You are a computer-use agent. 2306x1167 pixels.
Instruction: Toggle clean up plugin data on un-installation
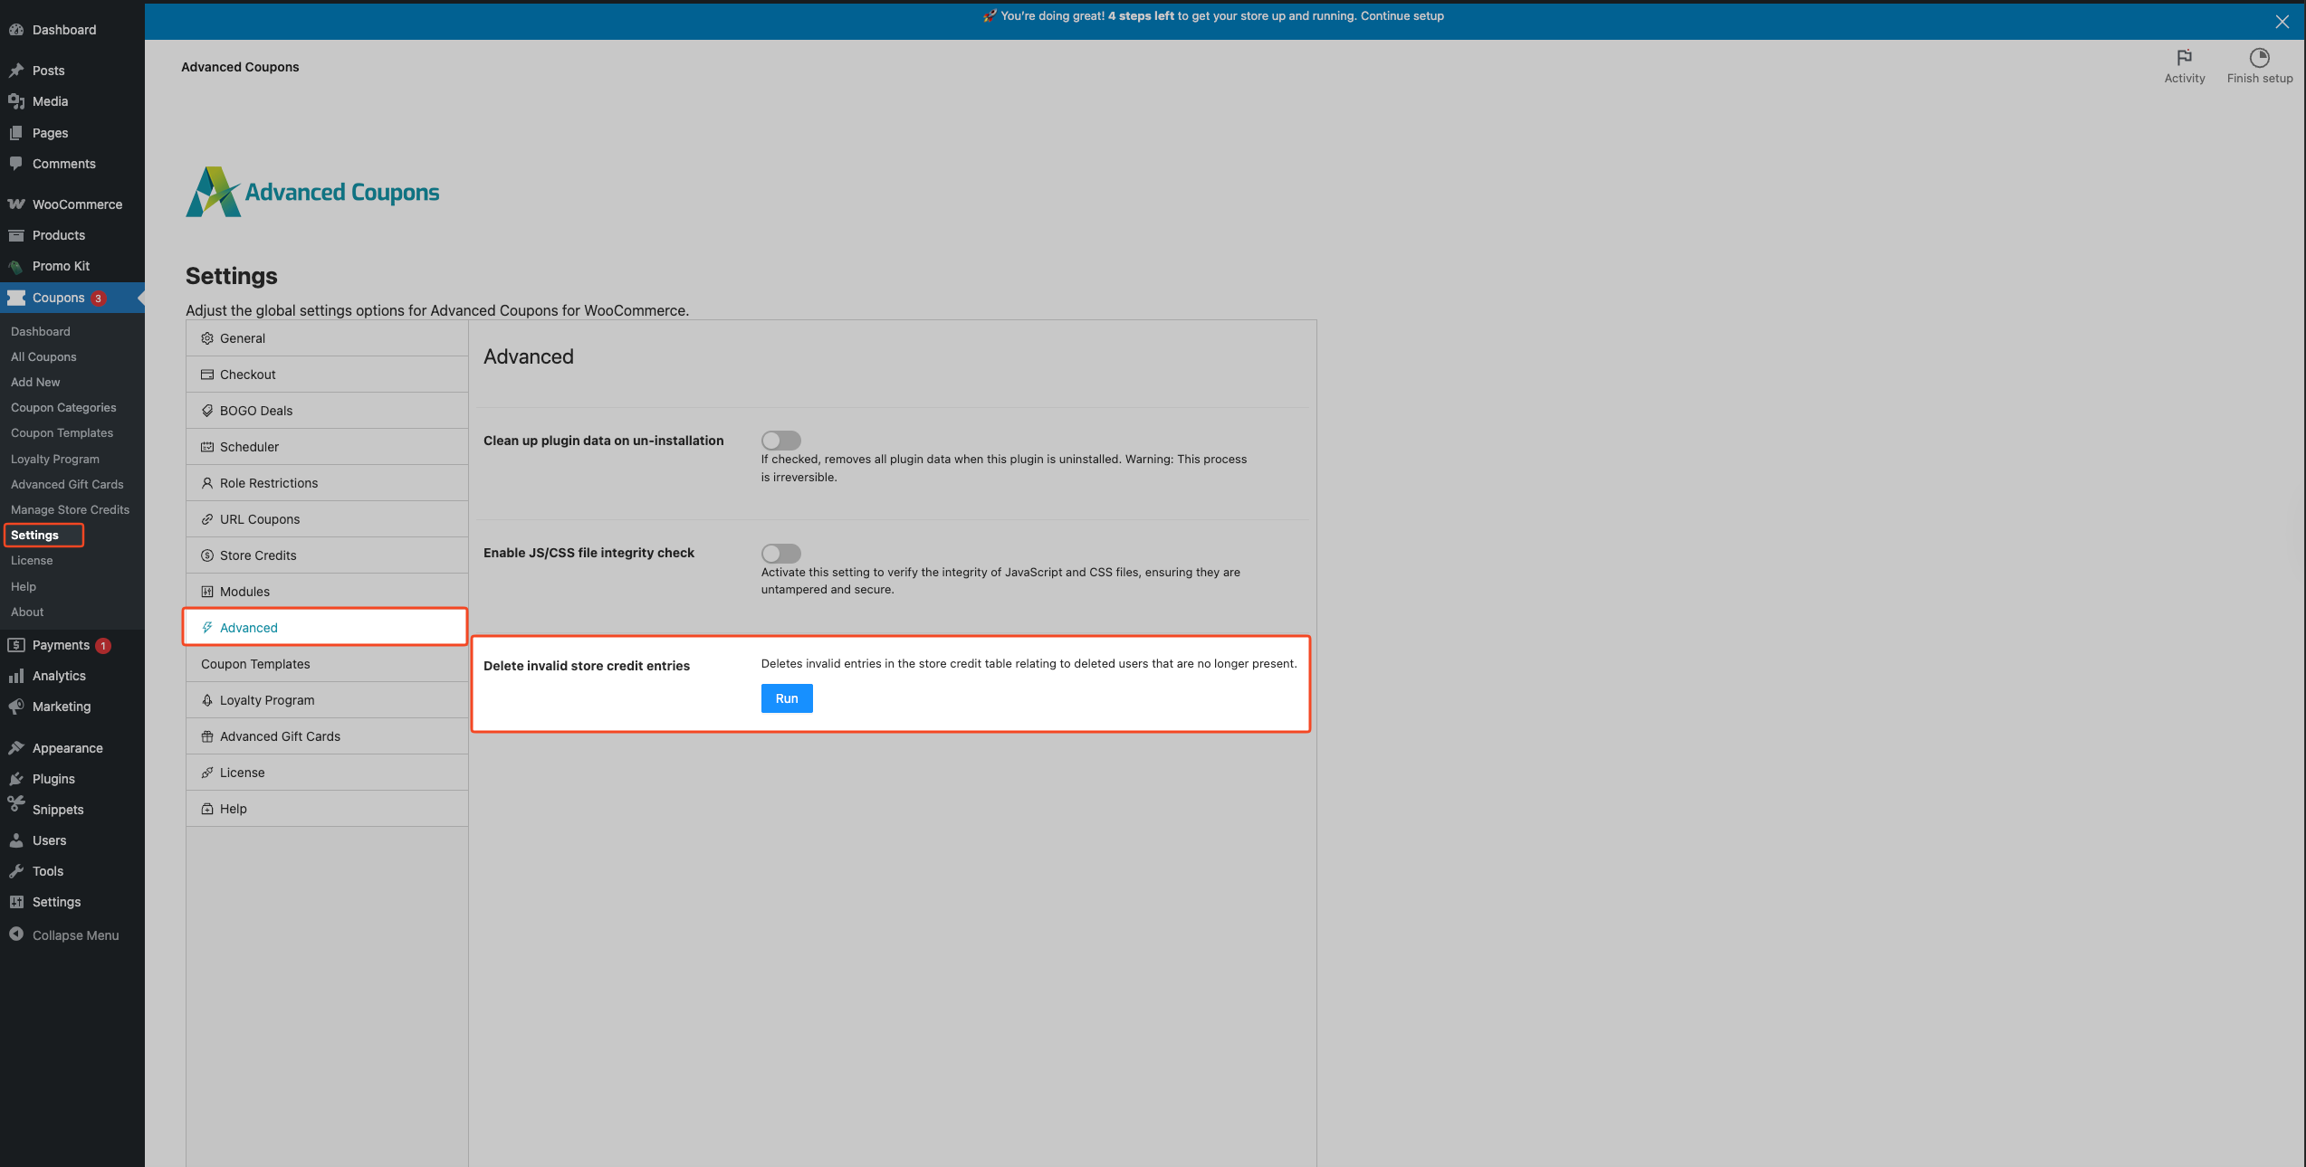[x=780, y=441]
